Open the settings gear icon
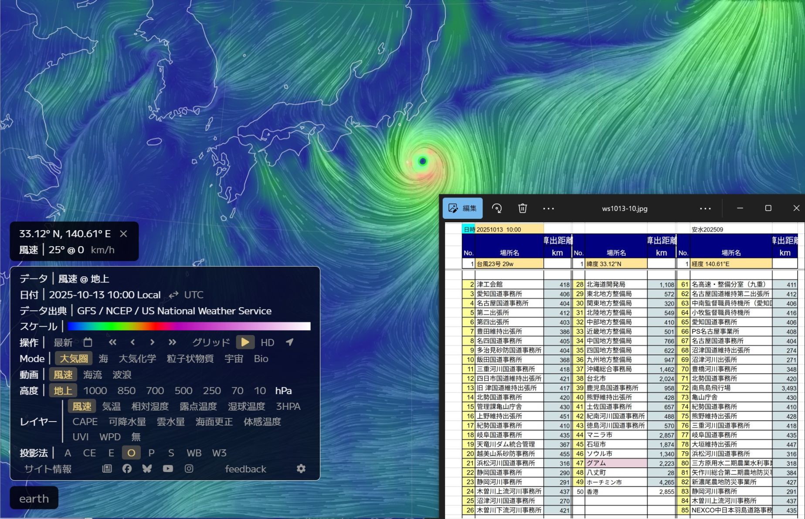 coord(301,469)
